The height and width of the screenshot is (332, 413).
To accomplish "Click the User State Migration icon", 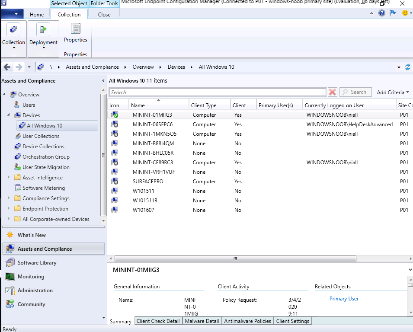I will pyautogui.click(x=18, y=167).
